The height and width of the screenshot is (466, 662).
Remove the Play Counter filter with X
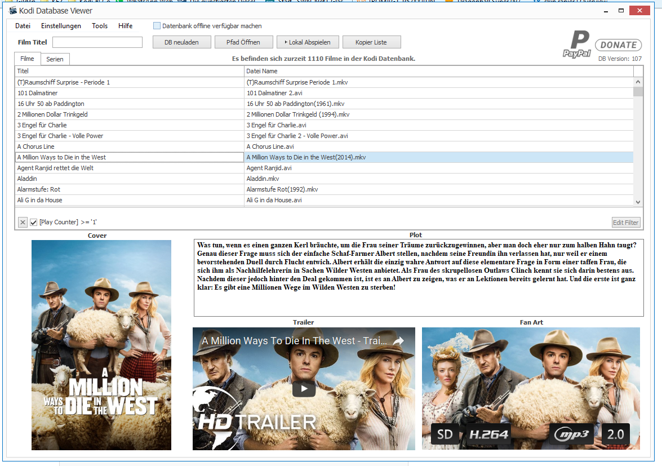click(x=23, y=222)
